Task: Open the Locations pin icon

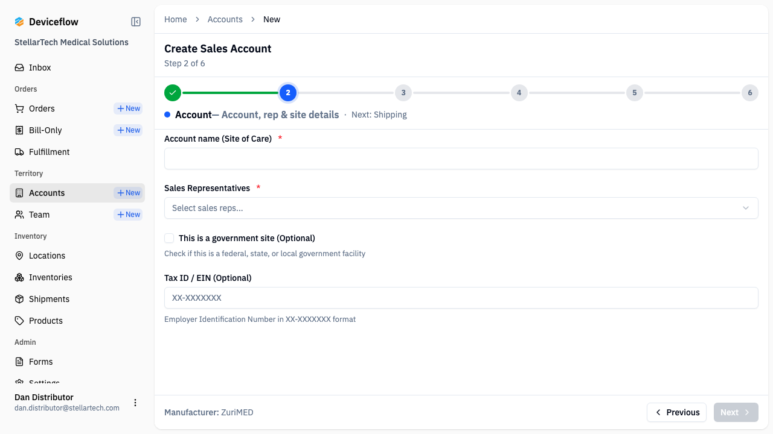Action: [19, 256]
